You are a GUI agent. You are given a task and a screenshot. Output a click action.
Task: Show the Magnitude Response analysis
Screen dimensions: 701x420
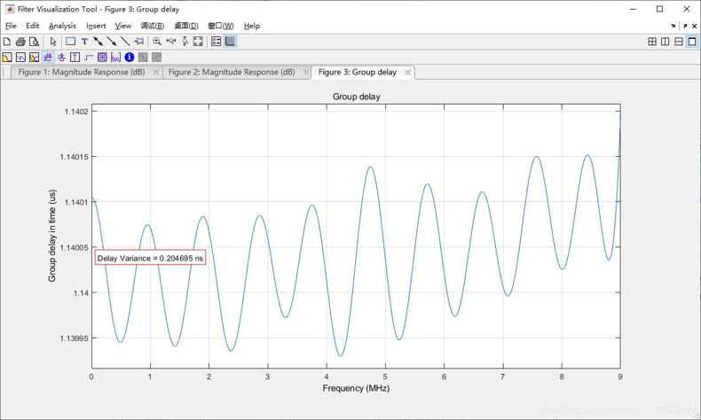[7, 57]
